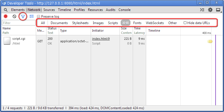Image resolution: width=224 pixels, height=112 pixels.
Task: Sort by the Method column header
Action: pyautogui.click(x=41, y=31)
